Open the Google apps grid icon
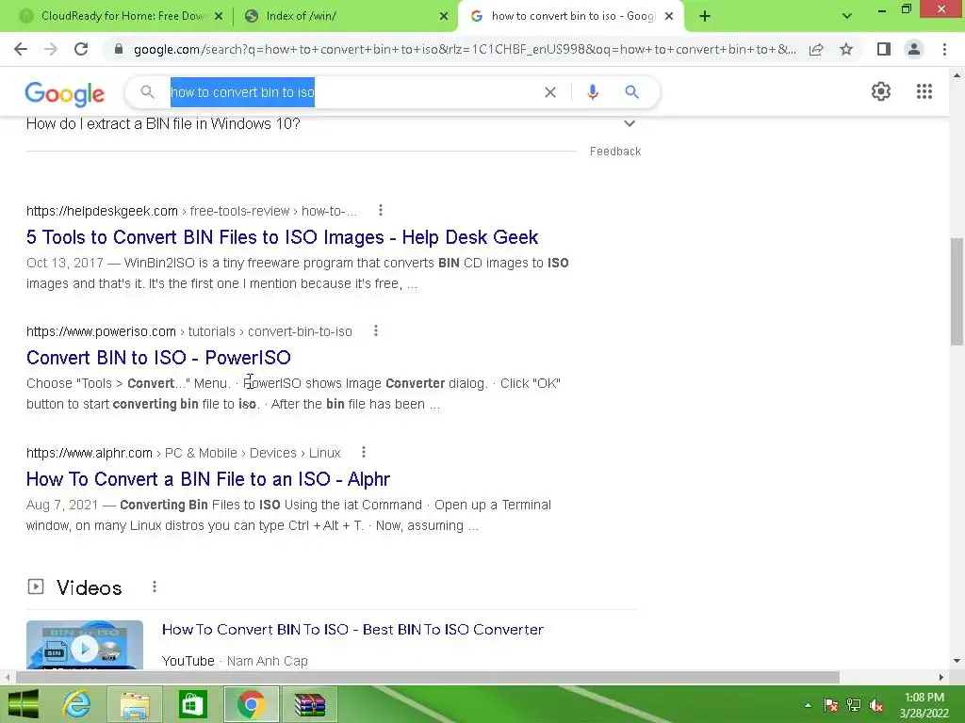The width and height of the screenshot is (965, 723). [x=924, y=91]
